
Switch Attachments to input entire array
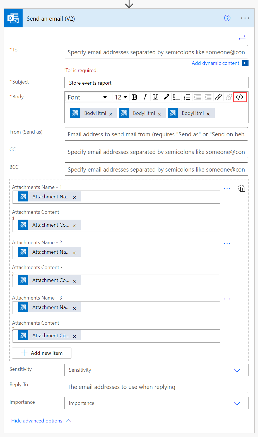242,188
